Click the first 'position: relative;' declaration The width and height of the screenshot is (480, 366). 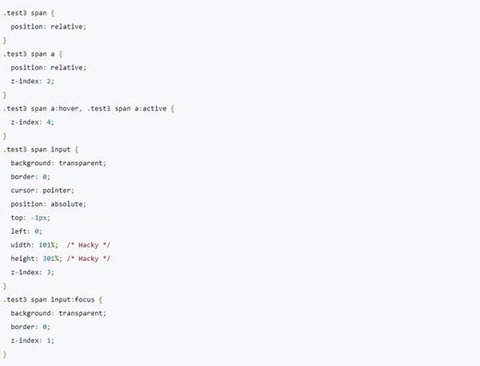point(49,26)
